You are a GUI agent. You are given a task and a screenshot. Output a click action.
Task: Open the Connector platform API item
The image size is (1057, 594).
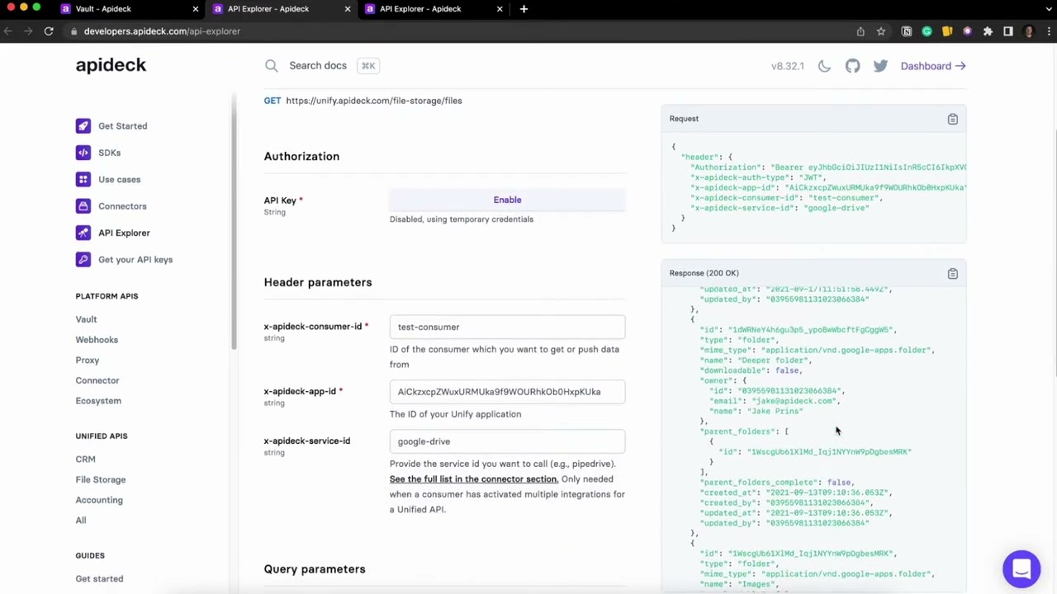click(x=97, y=380)
